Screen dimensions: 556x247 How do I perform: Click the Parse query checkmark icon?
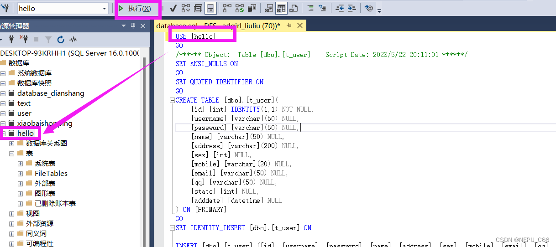pos(173,8)
